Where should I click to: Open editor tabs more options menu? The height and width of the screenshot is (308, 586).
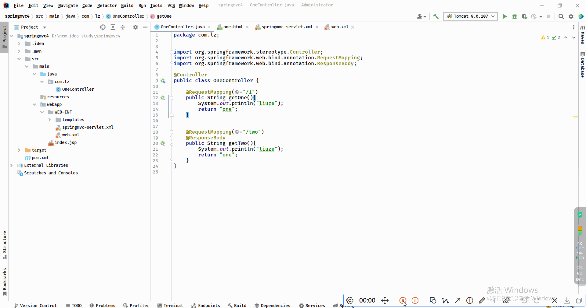pyautogui.click(x=574, y=27)
